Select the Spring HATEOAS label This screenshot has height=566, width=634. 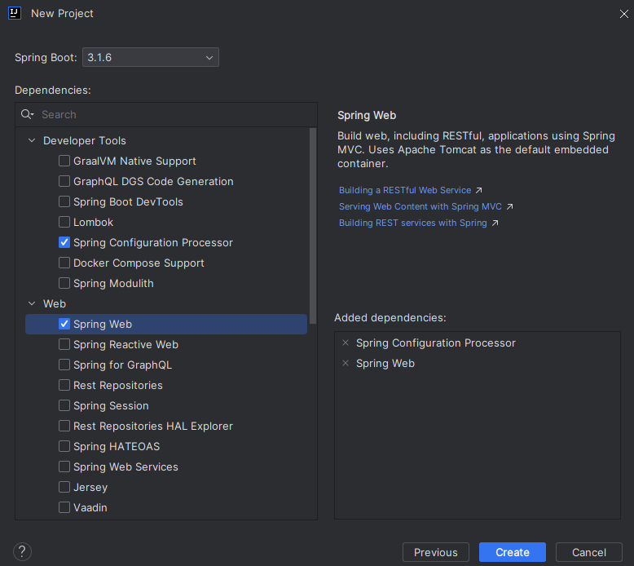coord(117,446)
